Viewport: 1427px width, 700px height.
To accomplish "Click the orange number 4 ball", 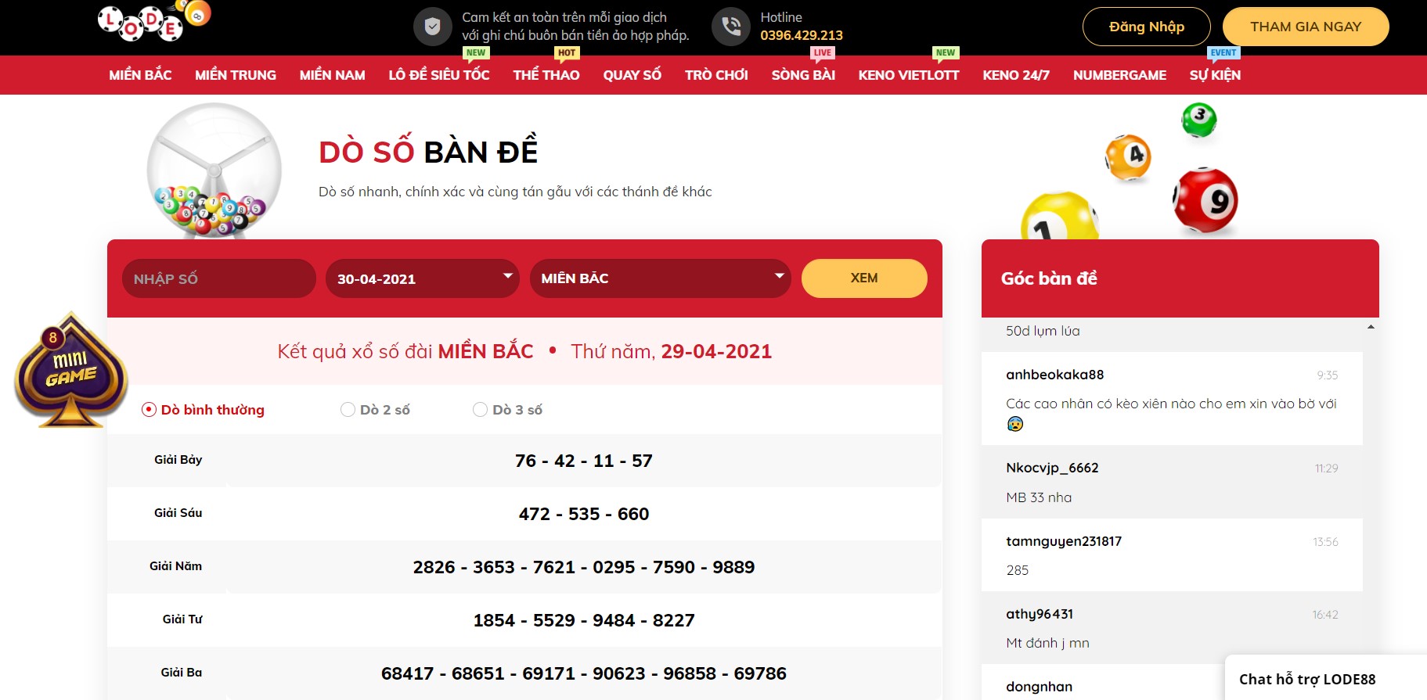I will pyautogui.click(x=1128, y=156).
